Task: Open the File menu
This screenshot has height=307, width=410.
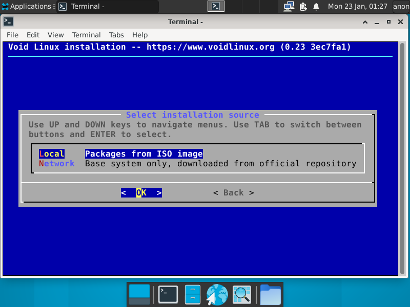Action: coord(12,35)
